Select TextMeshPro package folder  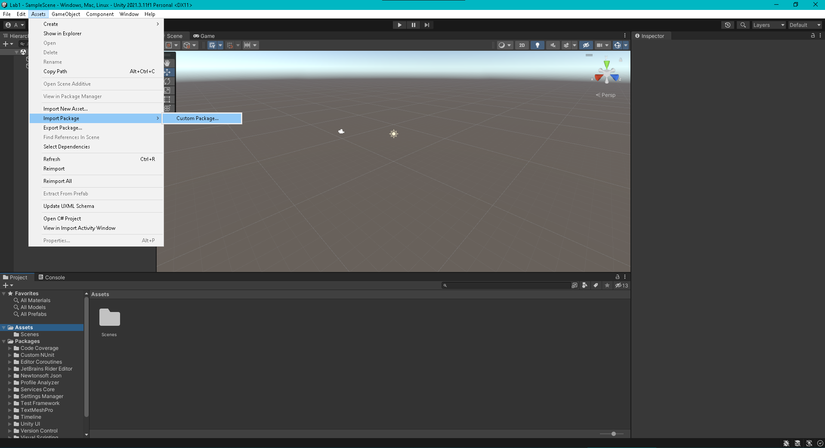coord(37,410)
